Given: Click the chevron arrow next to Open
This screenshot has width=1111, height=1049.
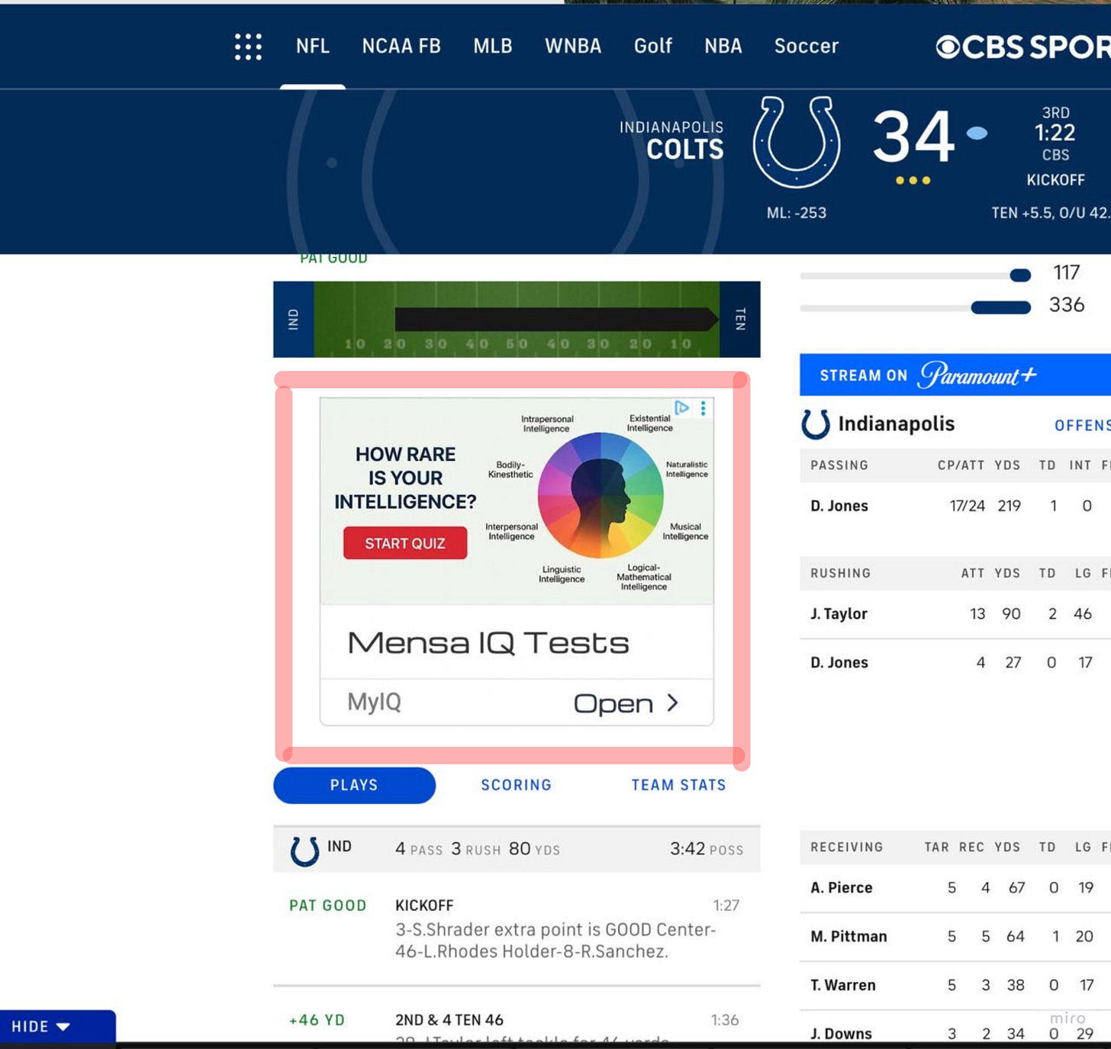Looking at the screenshot, I should [672, 703].
